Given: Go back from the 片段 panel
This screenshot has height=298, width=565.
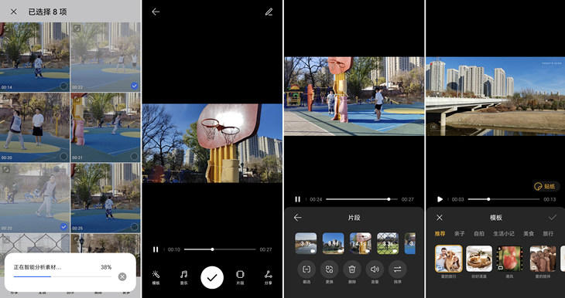Looking at the screenshot, I should (297, 218).
